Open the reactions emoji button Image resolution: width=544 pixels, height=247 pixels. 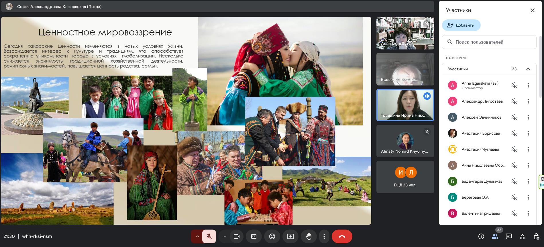[x=272, y=236]
